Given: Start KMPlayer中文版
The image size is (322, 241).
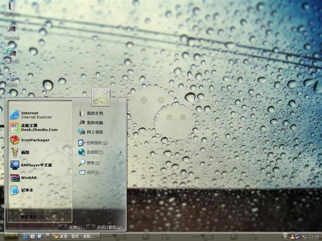Looking at the screenshot, I should (31, 165).
